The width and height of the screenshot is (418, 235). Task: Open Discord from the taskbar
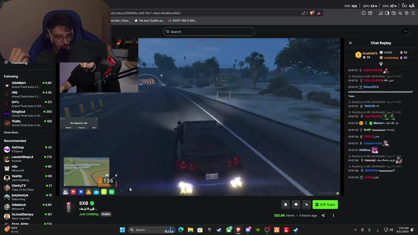248,230
